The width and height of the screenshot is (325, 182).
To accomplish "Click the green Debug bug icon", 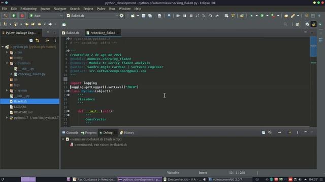I will click(x=251, y=16).
